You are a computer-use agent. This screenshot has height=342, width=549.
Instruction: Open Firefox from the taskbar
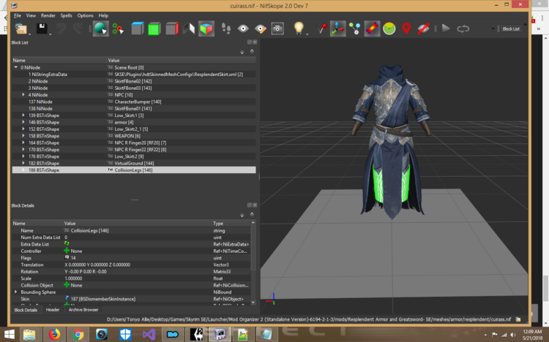pos(54,335)
